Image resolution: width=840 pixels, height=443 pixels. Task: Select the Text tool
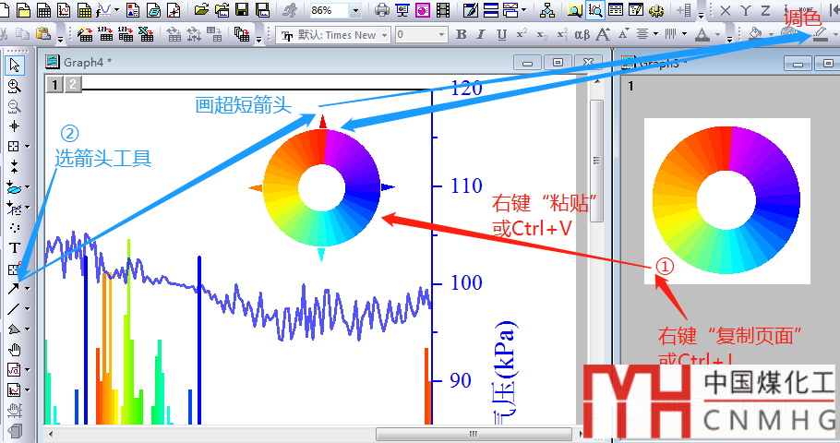(x=15, y=248)
